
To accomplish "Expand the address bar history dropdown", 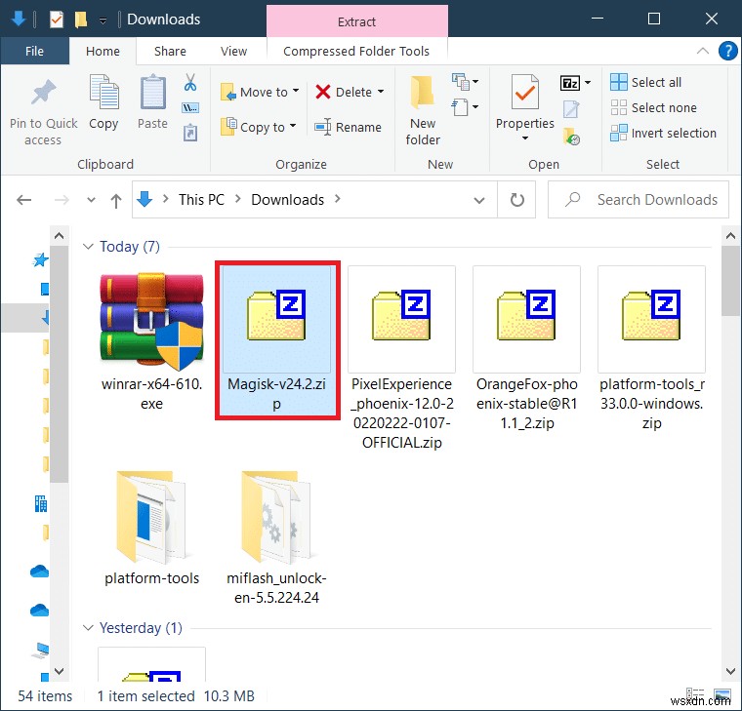I will [x=479, y=201].
